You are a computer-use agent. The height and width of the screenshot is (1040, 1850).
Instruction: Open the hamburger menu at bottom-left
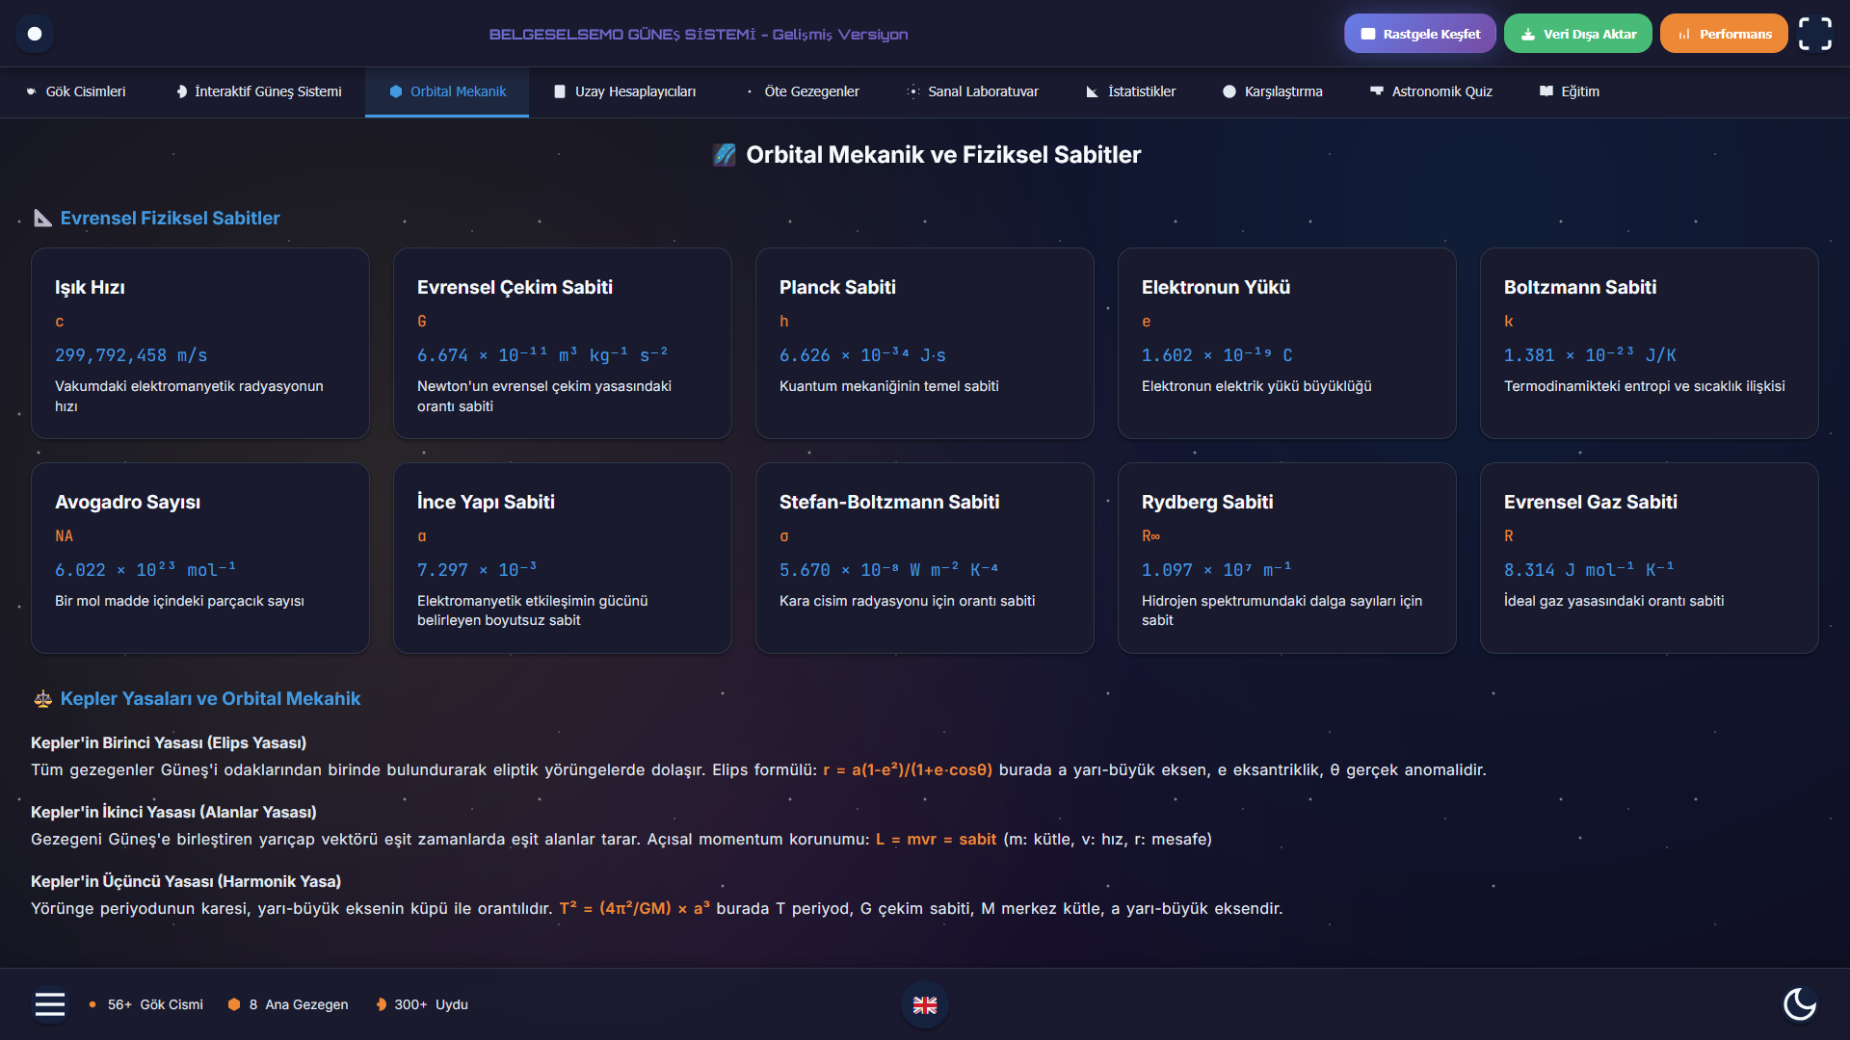50,1004
